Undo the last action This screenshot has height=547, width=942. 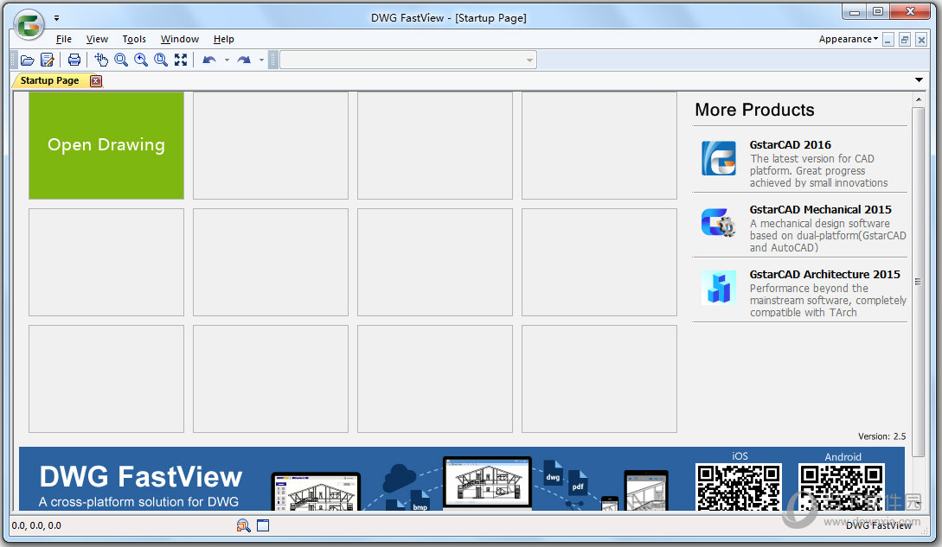tap(208, 60)
